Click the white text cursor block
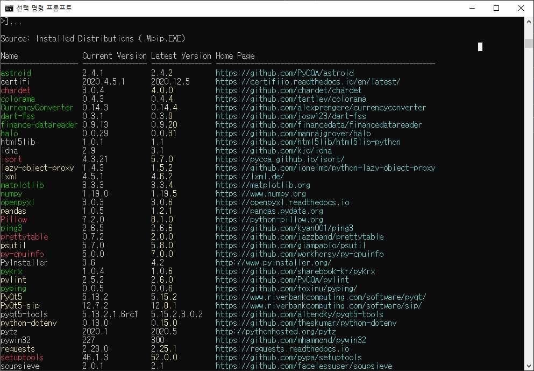Image resolution: width=534 pixels, height=371 pixels. point(480,47)
